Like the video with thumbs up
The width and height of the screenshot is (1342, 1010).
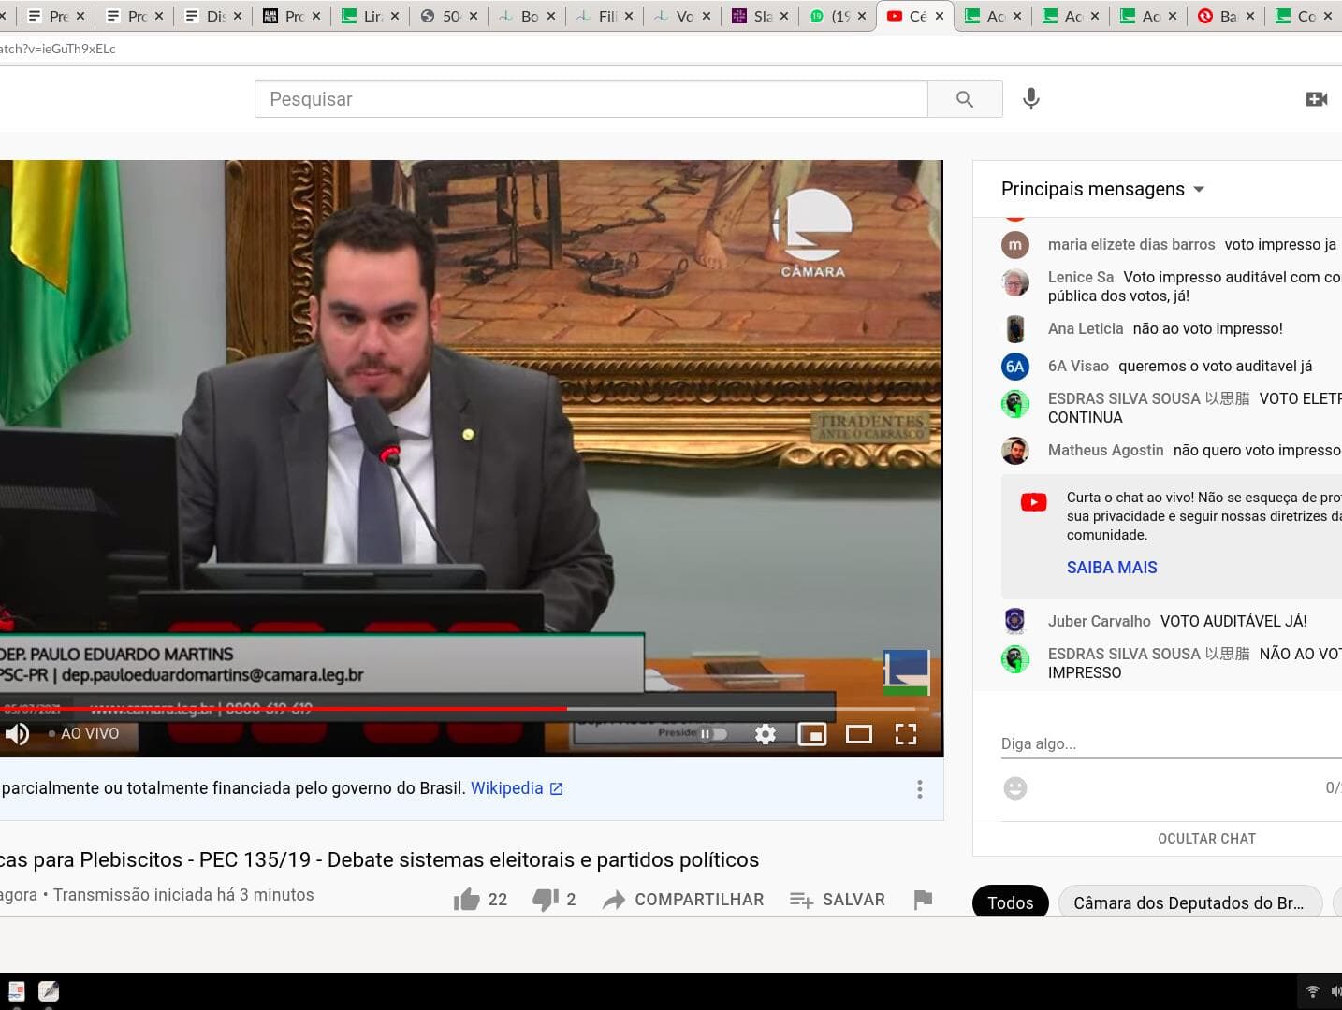coord(467,900)
